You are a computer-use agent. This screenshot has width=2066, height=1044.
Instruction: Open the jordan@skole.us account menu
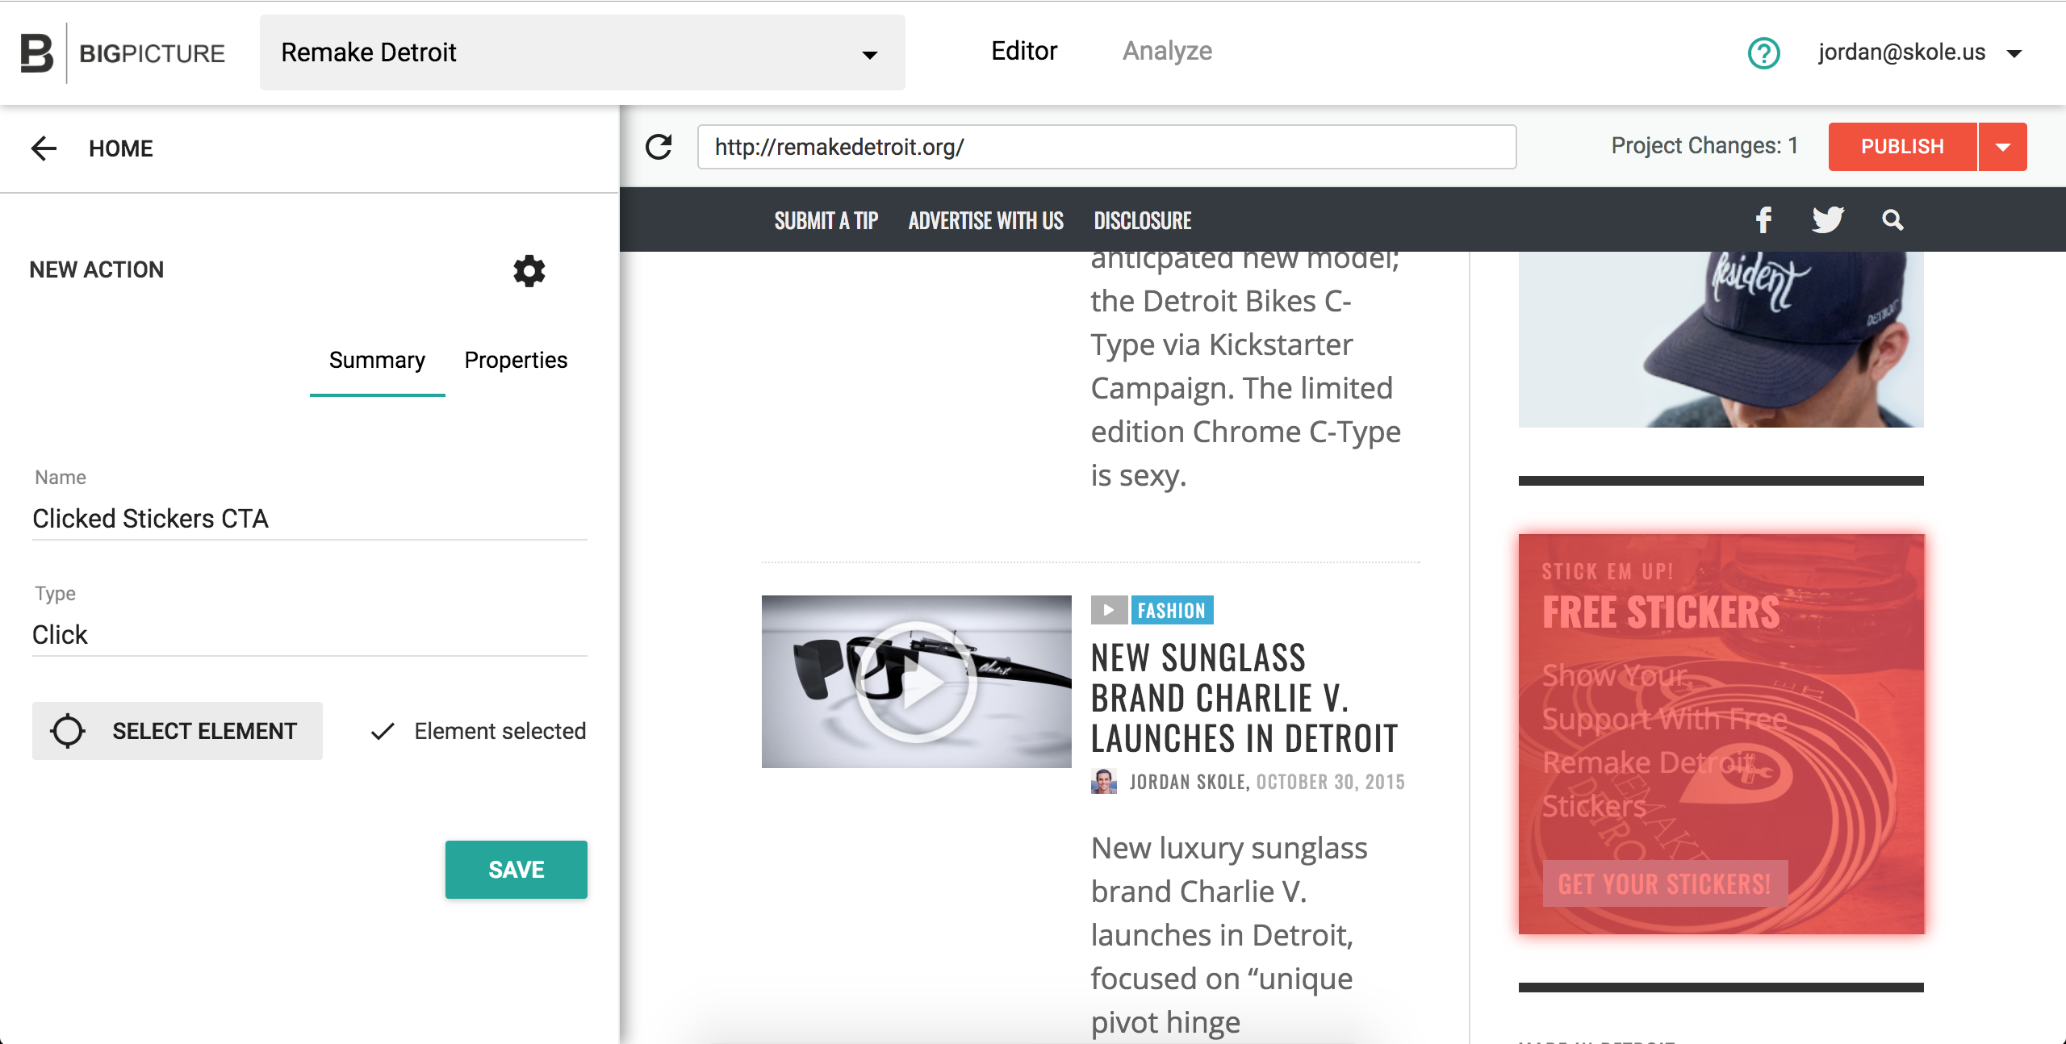[x=1921, y=52]
